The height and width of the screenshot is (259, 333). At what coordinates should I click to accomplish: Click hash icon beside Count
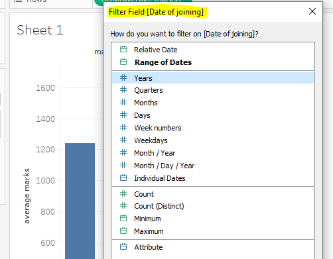coord(123,193)
